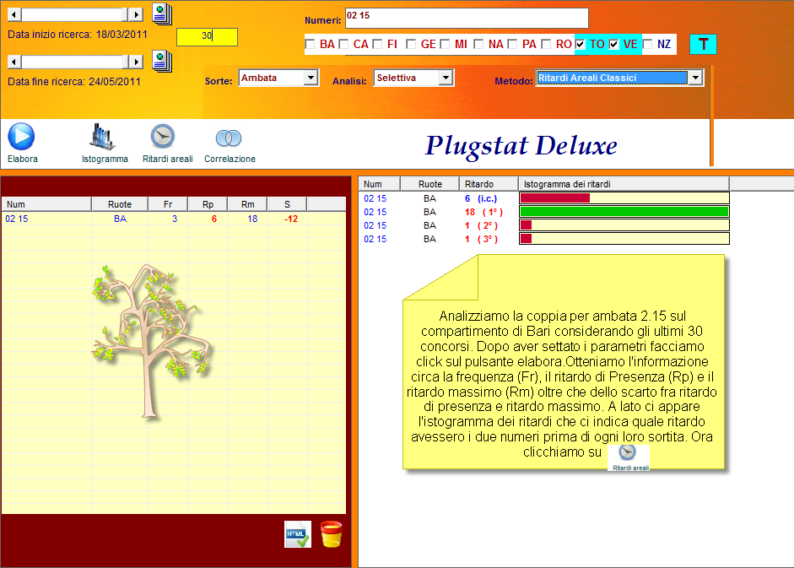Click left arrow of end date scrollbar
The width and height of the screenshot is (794, 568).
(14, 62)
